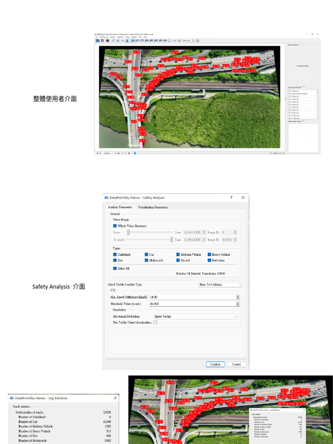The height and width of the screenshot is (444, 333).
Task: Toggle the Undefined type checkbox
Action: pyautogui.click(x=115, y=254)
